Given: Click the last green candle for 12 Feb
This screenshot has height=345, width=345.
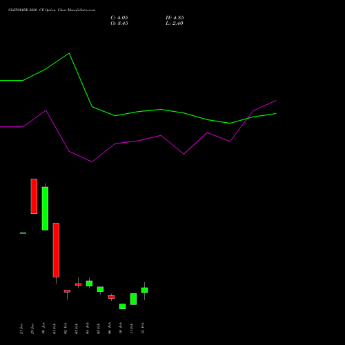Looking at the screenshot, I should [x=144, y=290].
